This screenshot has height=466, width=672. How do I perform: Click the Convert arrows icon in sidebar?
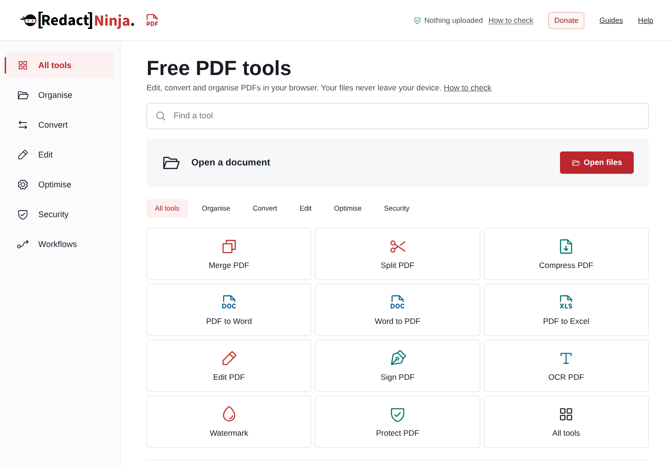23,125
